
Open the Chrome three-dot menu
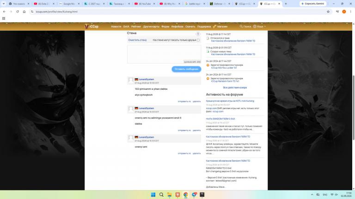[x=350, y=12]
